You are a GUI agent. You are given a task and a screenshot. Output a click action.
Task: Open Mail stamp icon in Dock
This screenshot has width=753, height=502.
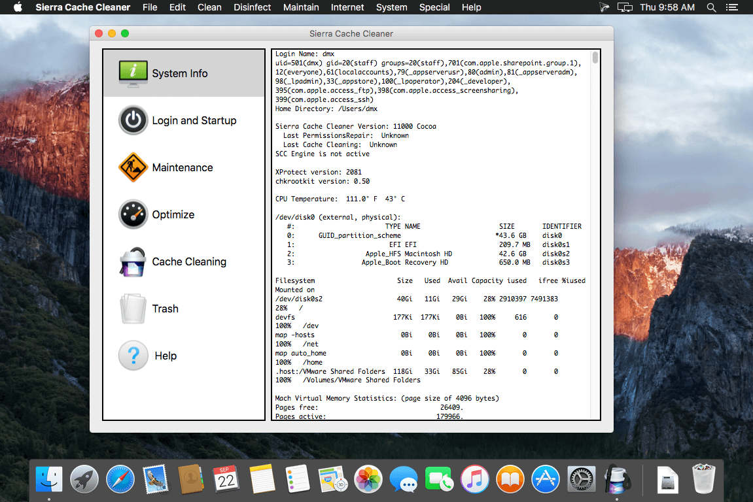tap(156, 479)
